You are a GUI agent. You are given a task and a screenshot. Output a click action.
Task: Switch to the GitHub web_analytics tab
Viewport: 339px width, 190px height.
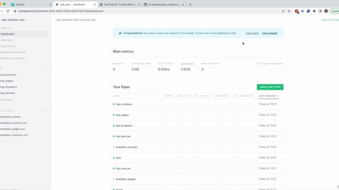pos(164,5)
